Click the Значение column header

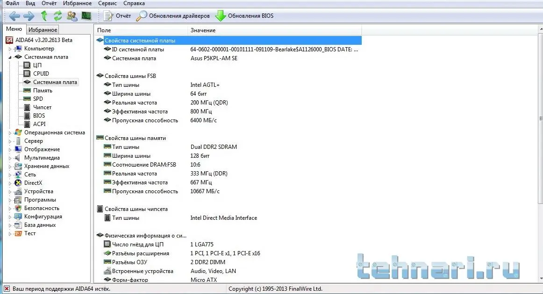tap(275, 30)
